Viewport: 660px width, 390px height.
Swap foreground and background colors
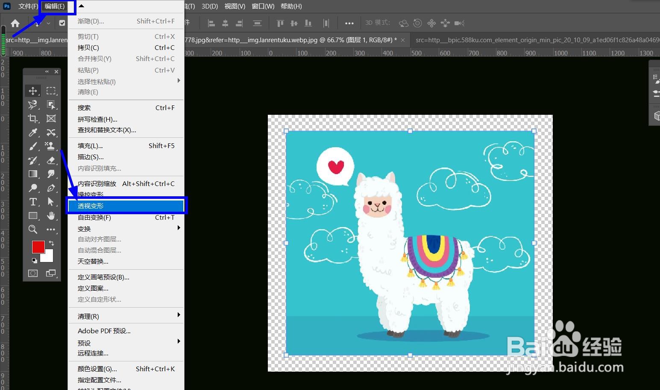tap(51, 243)
